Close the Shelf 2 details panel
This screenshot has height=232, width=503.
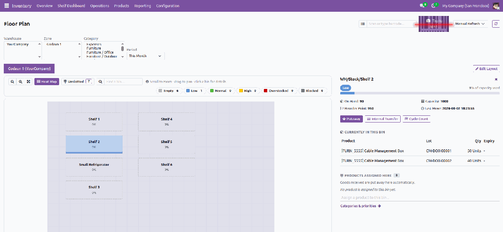pyautogui.click(x=496, y=79)
